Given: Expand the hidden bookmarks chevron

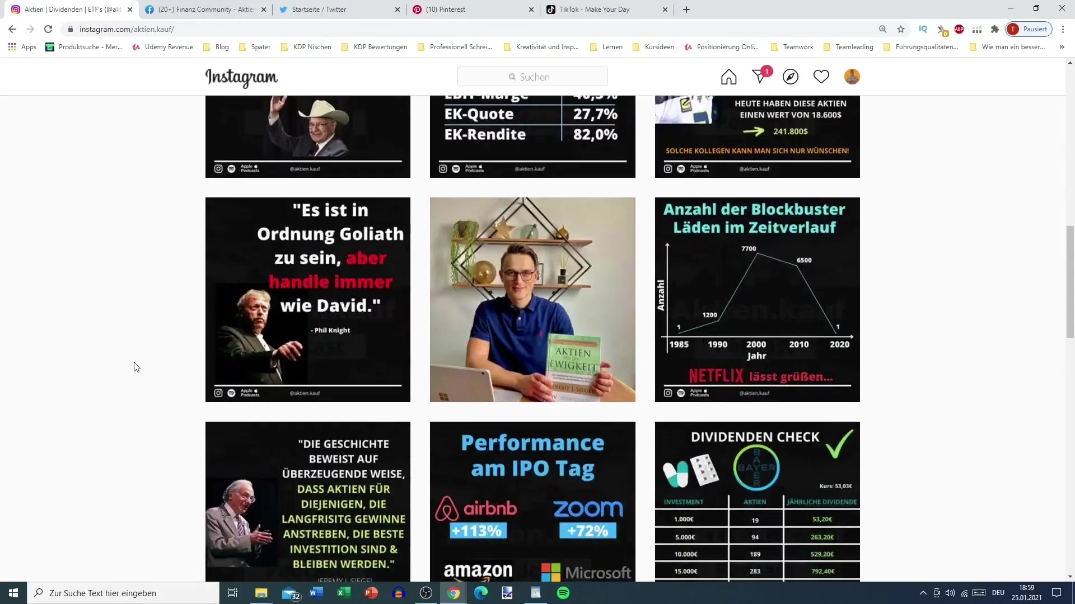Looking at the screenshot, I should (1062, 47).
